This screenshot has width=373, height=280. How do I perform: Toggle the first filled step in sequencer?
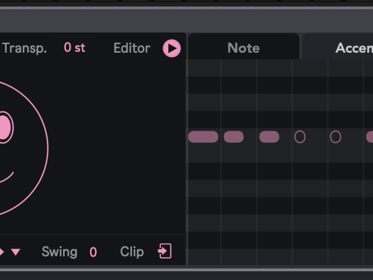point(203,137)
